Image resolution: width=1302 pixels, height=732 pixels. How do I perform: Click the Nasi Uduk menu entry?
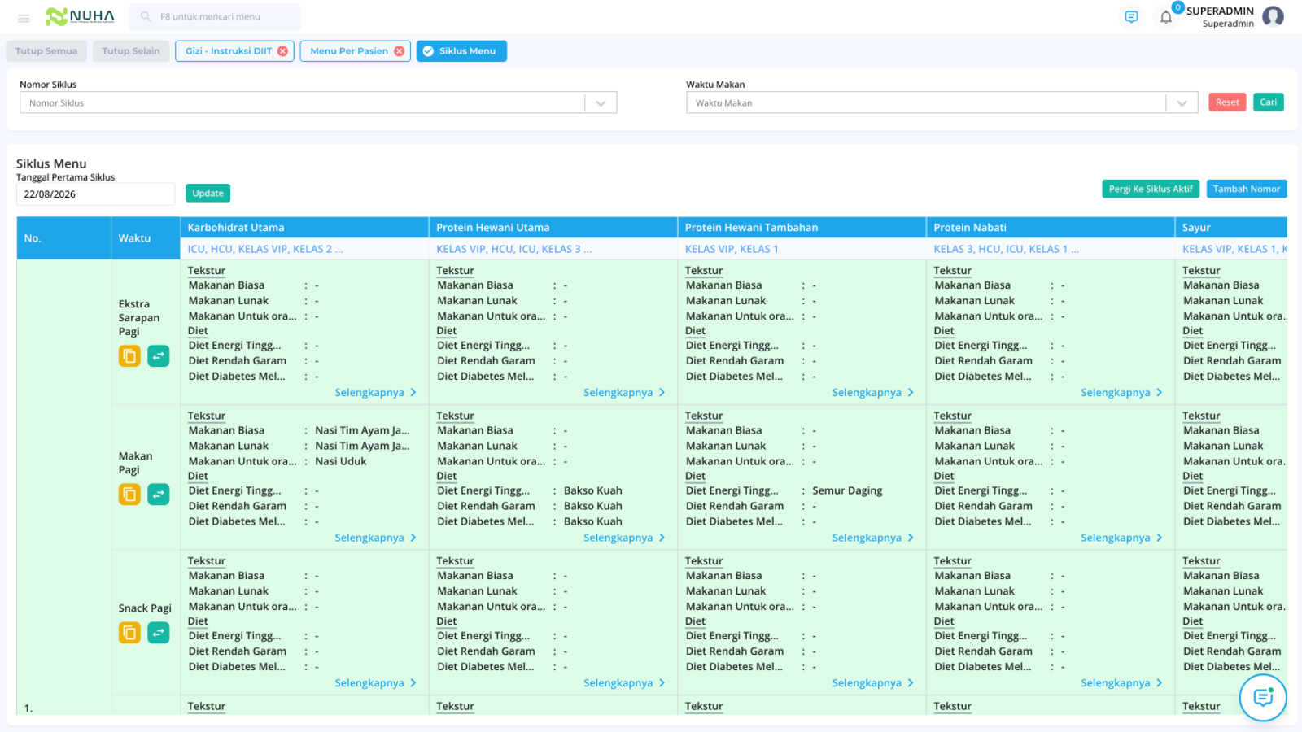coord(341,462)
